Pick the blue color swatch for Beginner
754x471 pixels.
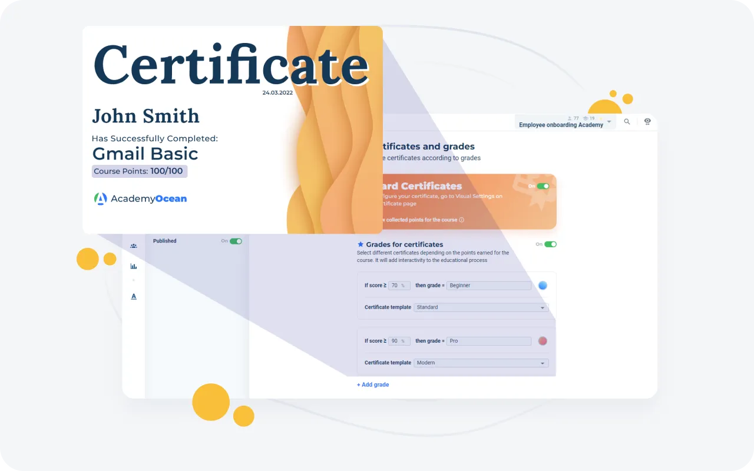[543, 286]
